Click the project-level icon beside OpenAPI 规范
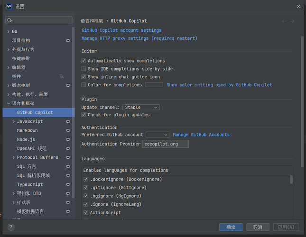 68,148
